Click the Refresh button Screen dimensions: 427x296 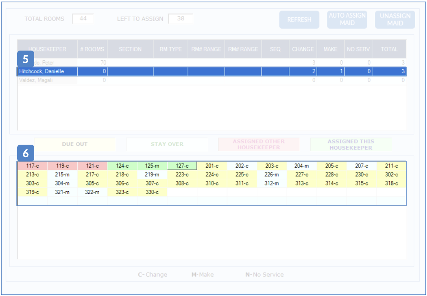[x=299, y=20]
